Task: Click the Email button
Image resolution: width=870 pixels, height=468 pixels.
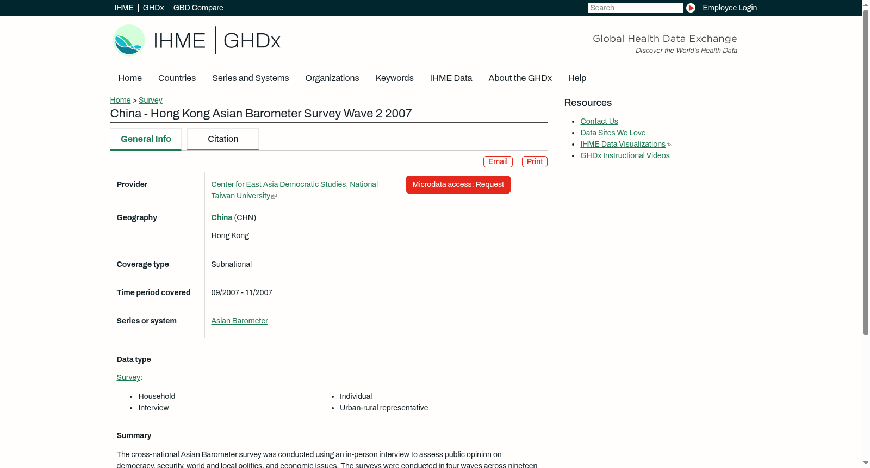Action: point(498,161)
